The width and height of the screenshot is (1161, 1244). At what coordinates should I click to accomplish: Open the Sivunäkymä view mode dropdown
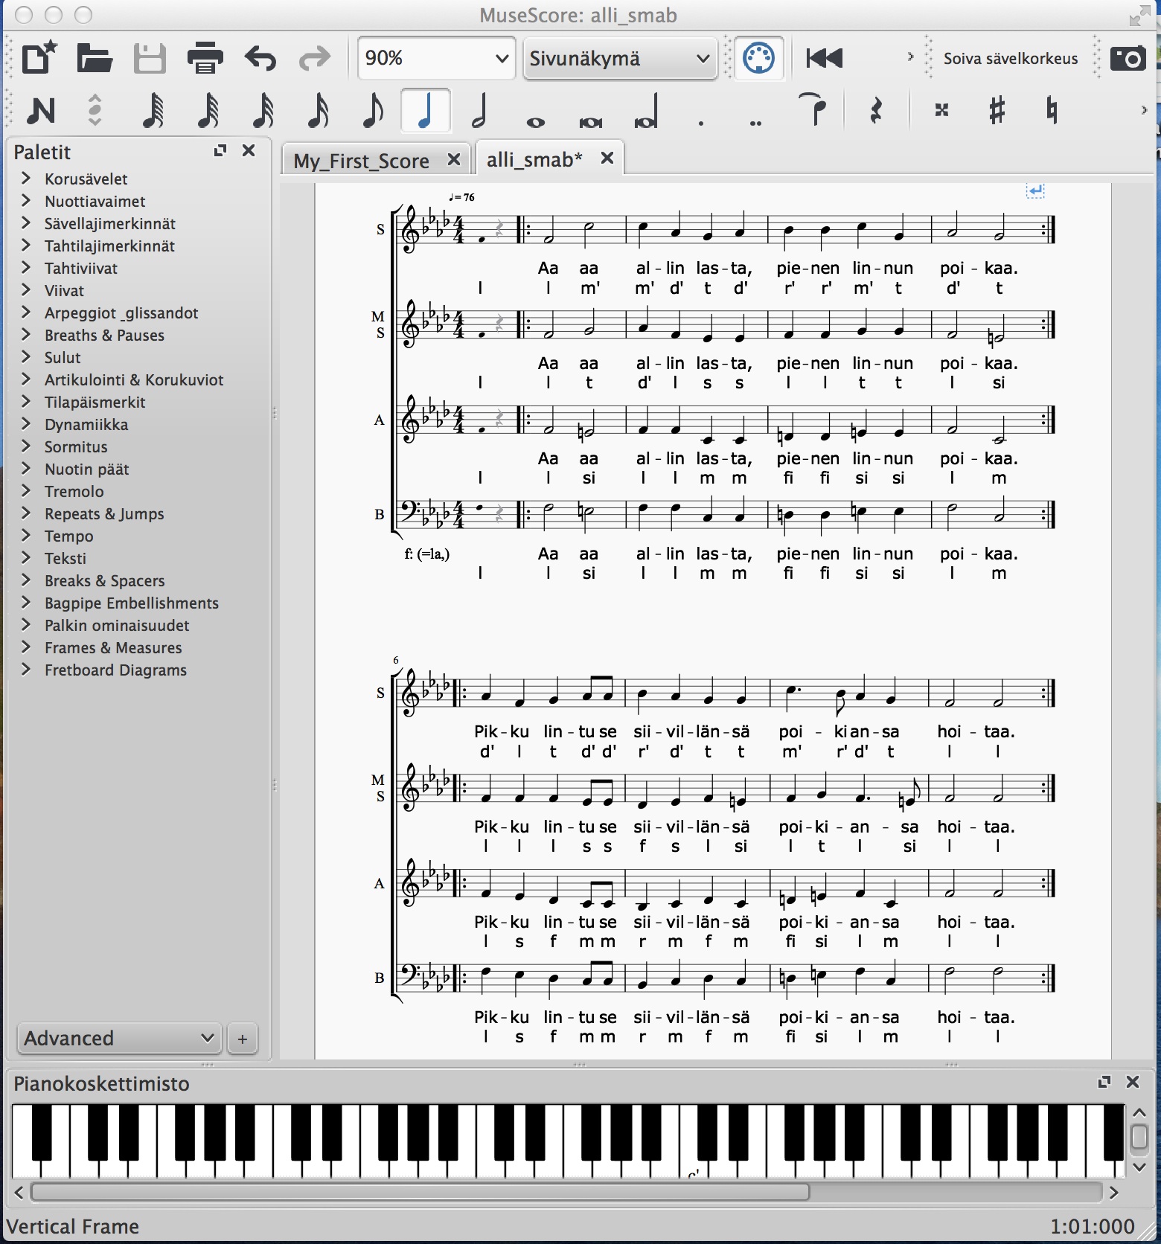point(619,58)
